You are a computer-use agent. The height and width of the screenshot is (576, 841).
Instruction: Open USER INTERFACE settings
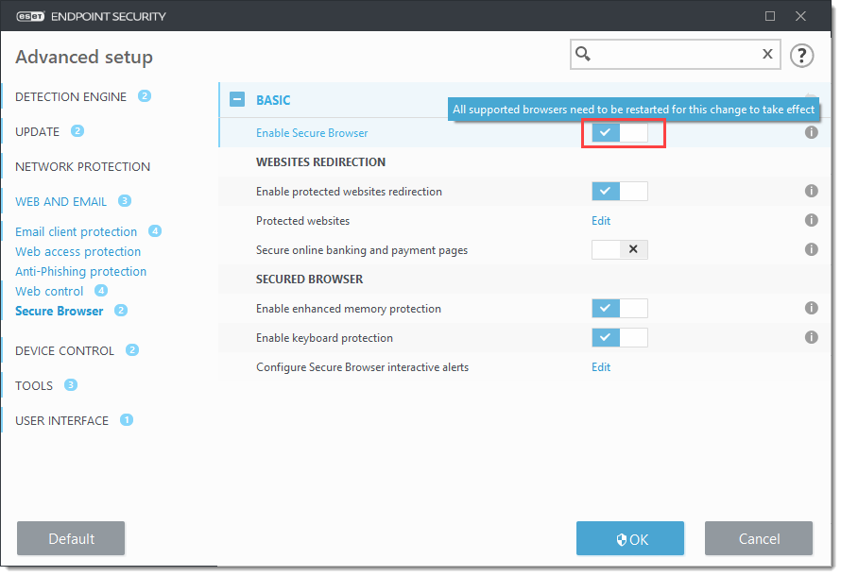point(61,421)
